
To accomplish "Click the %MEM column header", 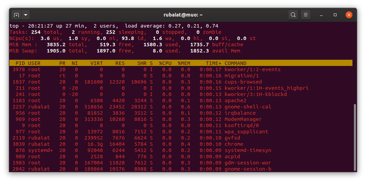I will pyautogui.click(x=184, y=63).
